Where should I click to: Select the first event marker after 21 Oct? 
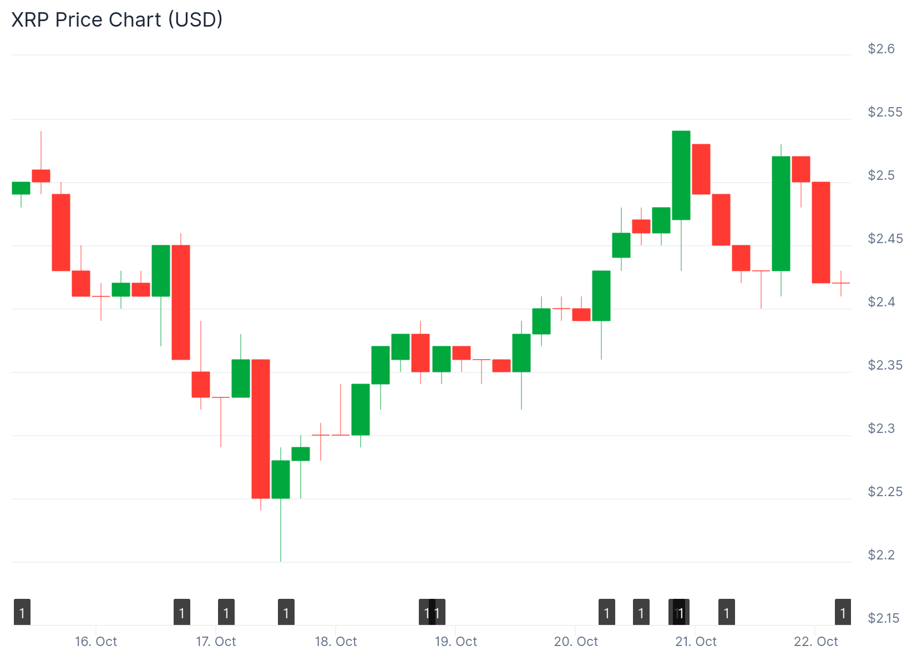pos(727,613)
